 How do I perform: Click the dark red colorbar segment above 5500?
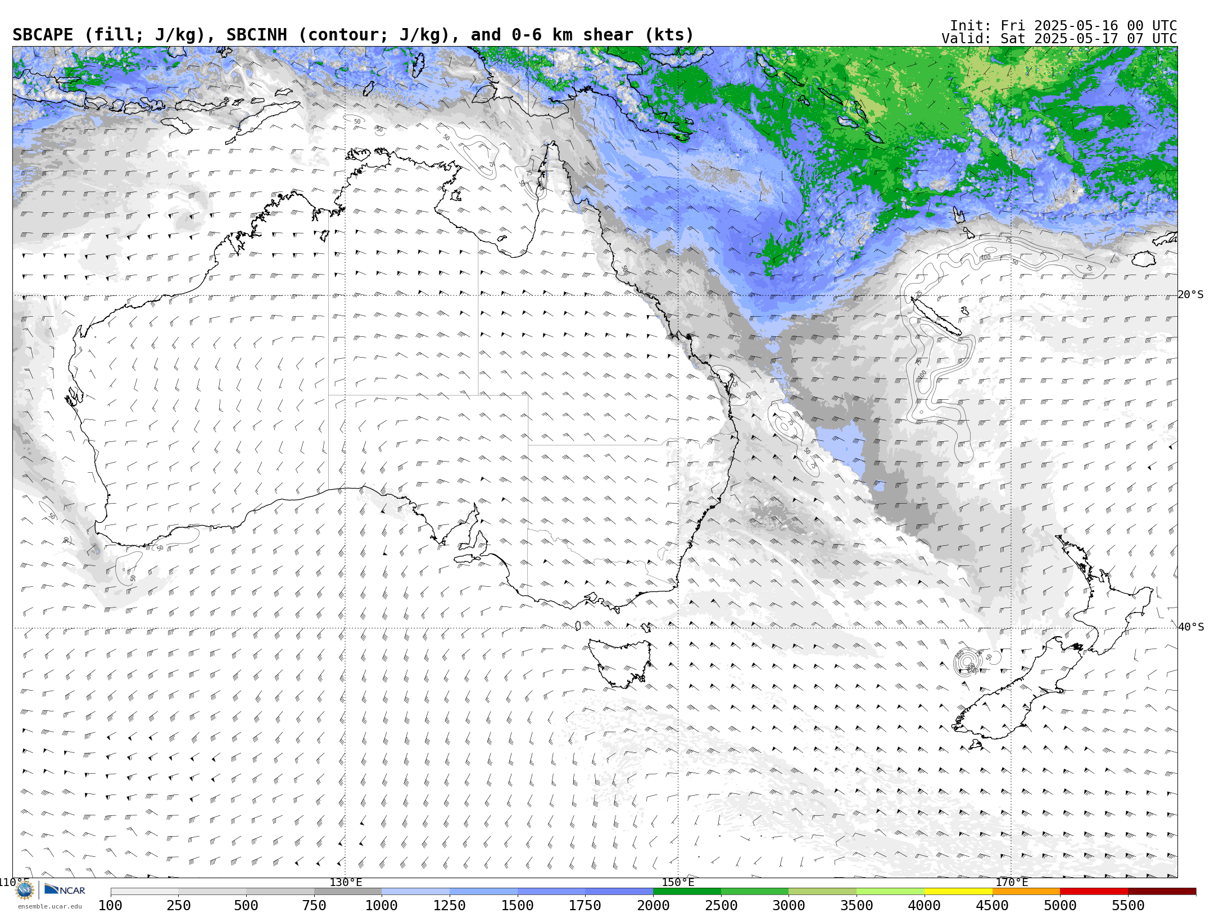1162,892
